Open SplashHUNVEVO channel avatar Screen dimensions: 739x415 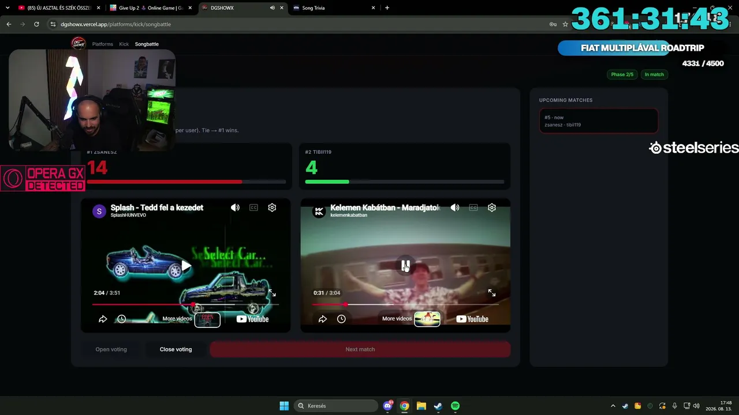click(x=99, y=211)
